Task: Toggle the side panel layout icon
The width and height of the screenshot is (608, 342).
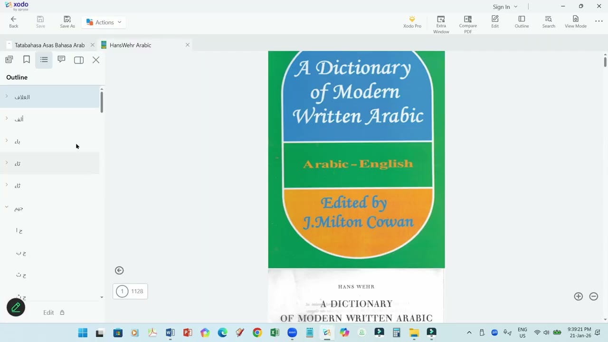Action: click(x=79, y=60)
